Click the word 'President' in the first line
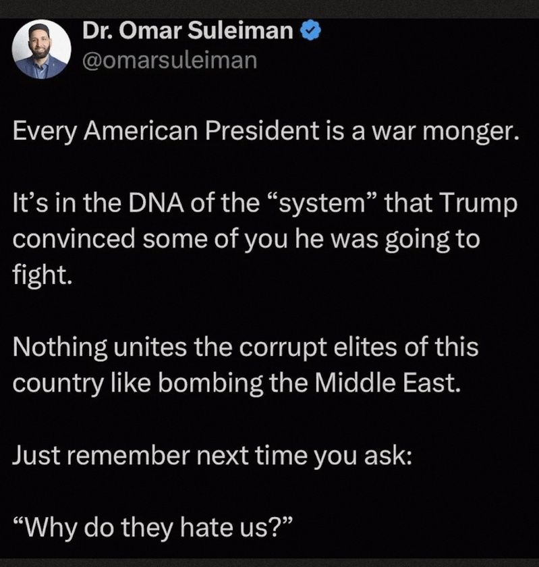Viewport: 539px width, 567px height. [262, 131]
